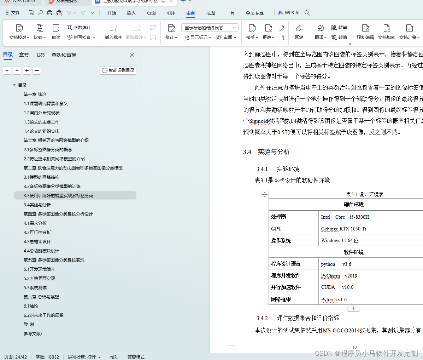Viewport: 423px width, 360px height.
Task: Select chapter 3.4实验与分析 in outline
Action: coord(38,205)
